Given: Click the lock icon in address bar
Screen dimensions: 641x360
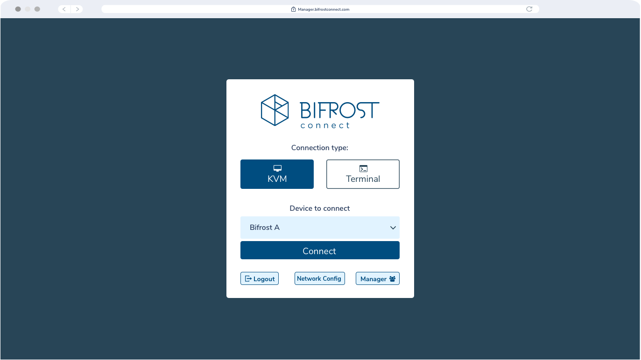Looking at the screenshot, I should (293, 9).
